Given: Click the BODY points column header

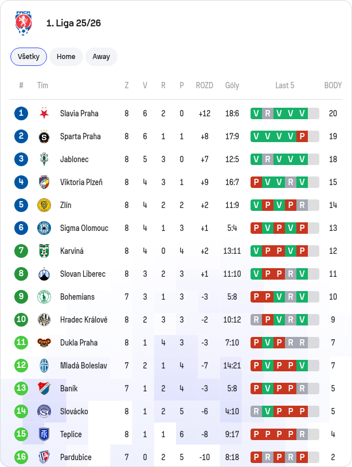Looking at the screenshot, I should pyautogui.click(x=333, y=85).
